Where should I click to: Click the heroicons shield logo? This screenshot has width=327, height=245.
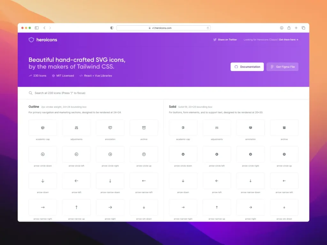click(31, 40)
